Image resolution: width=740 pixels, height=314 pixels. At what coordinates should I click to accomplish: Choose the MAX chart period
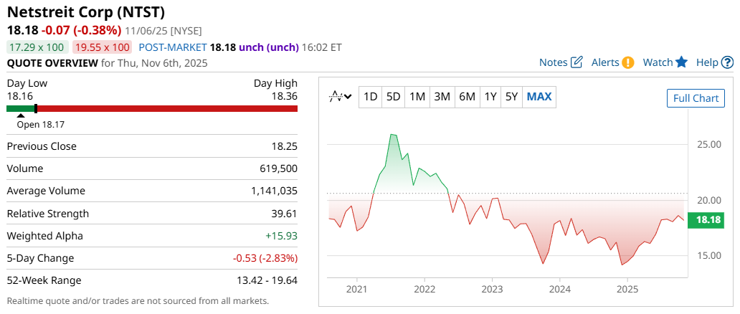(x=539, y=97)
